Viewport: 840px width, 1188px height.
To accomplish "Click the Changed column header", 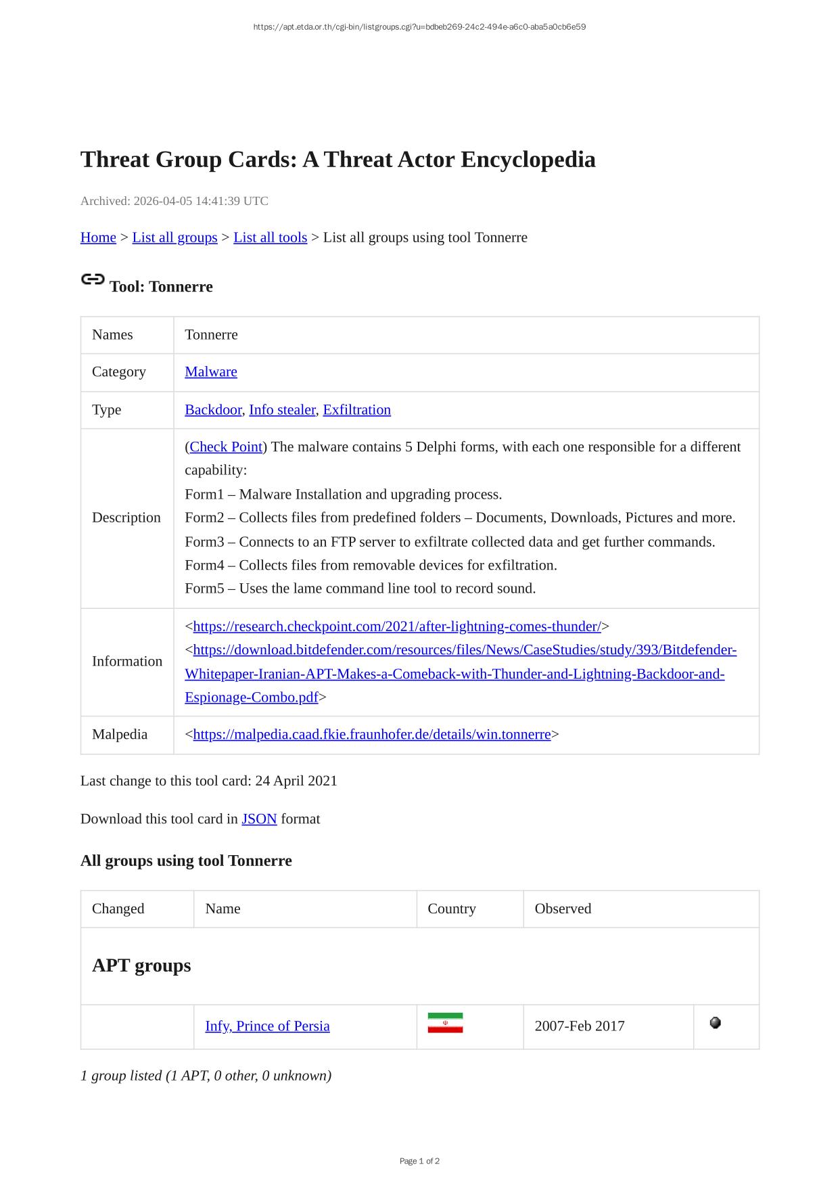I will (x=118, y=909).
